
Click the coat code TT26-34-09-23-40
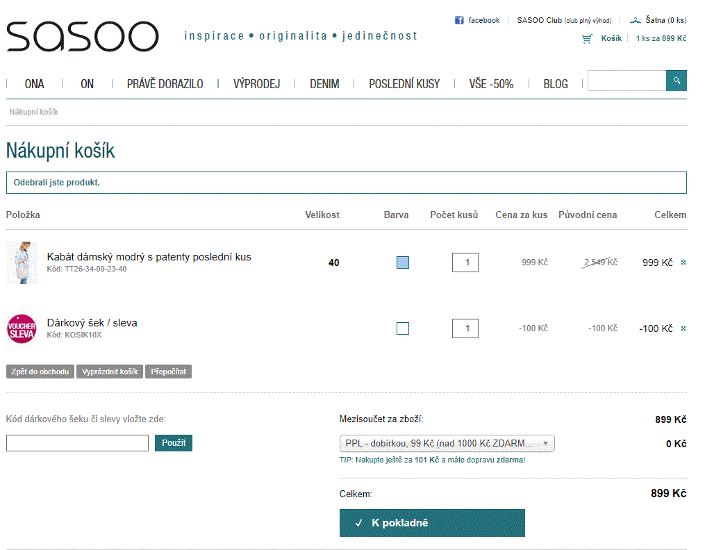[x=87, y=269]
